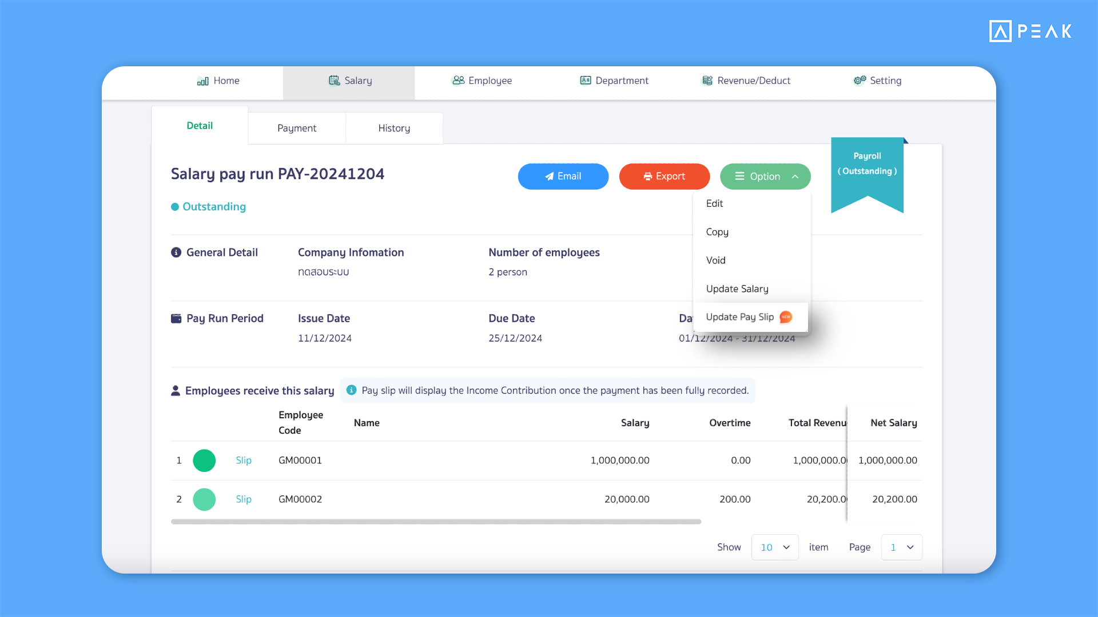This screenshot has height=617, width=1098.
Task: Click the Outstanding status indicator dot
Action: tap(176, 207)
